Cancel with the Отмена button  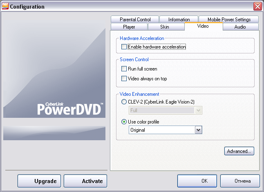(240, 181)
